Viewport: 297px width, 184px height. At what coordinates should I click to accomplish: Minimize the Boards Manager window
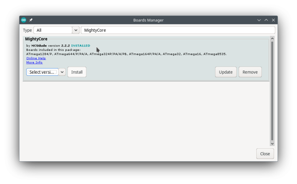259,20
